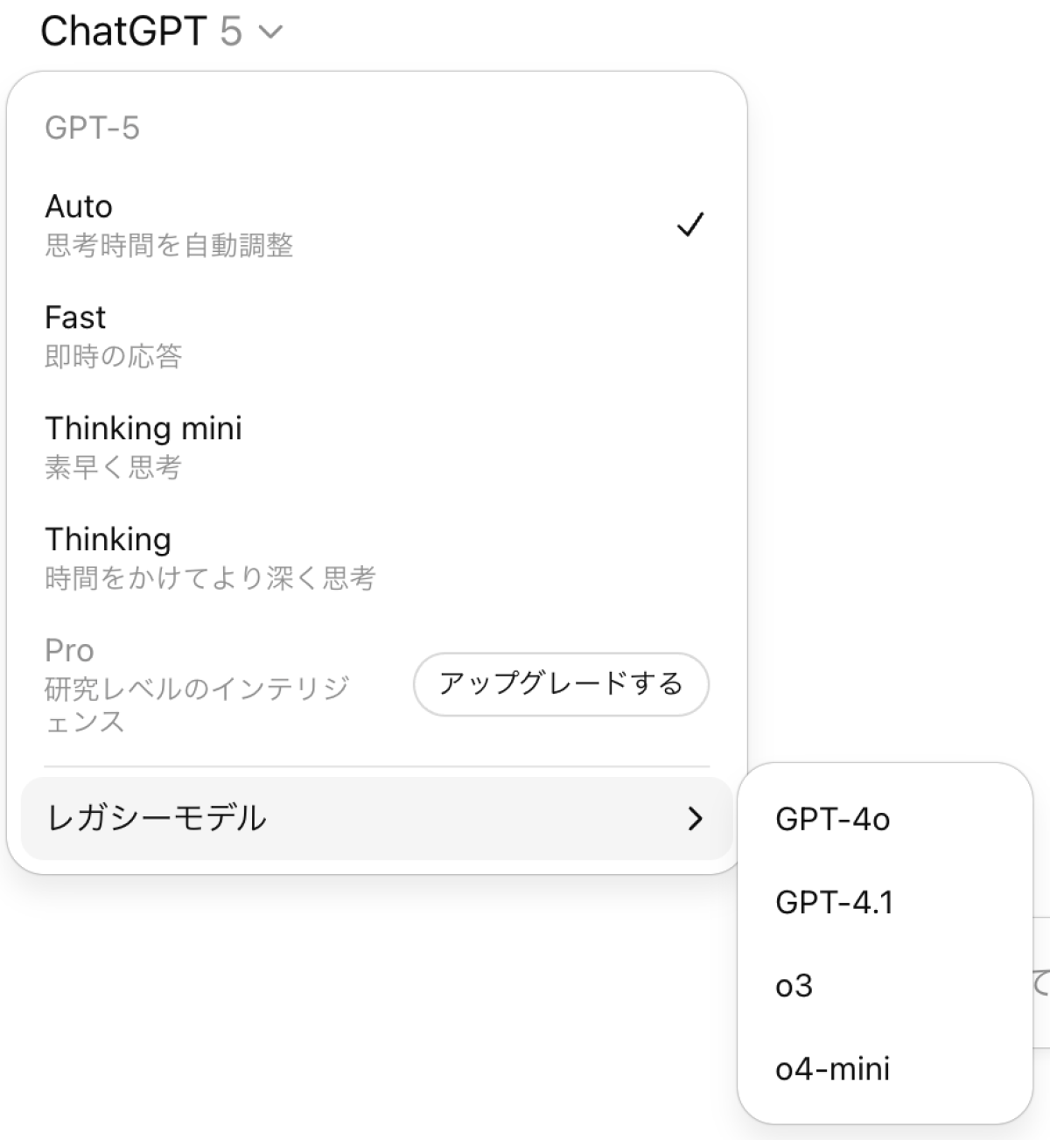The height and width of the screenshot is (1140, 1050).
Task: Click the chevron arrow beside ChatGPT 5
Action: coord(271,33)
